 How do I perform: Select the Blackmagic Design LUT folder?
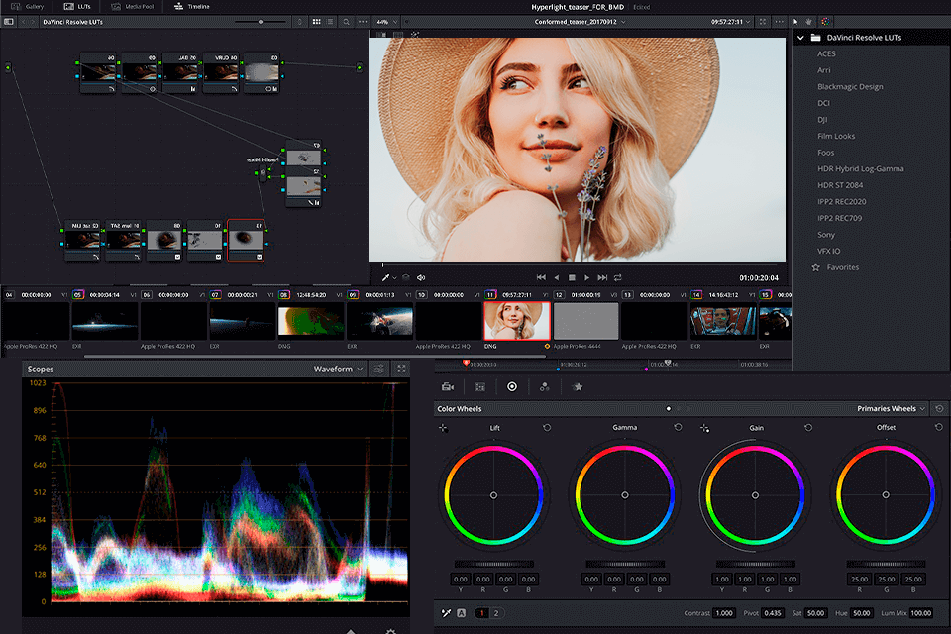tap(850, 87)
